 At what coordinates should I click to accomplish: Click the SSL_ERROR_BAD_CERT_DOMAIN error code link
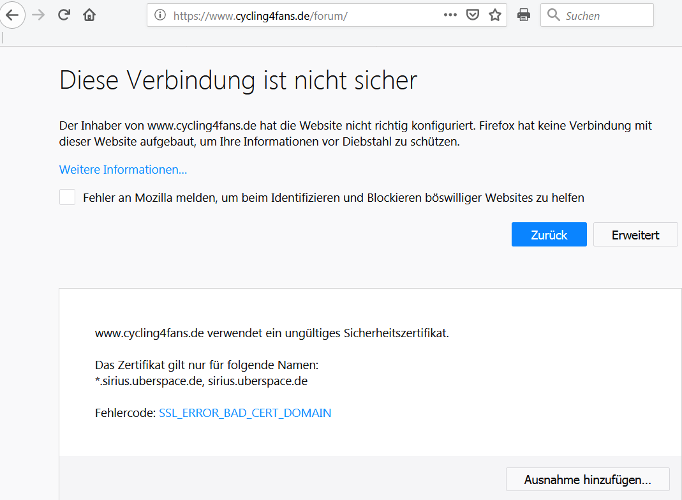click(x=245, y=413)
